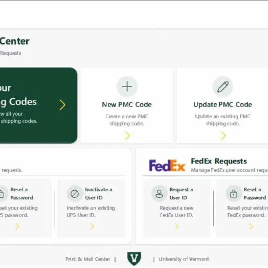
Task: Click 'shipping codes.' text on green card
Action: [19, 121]
